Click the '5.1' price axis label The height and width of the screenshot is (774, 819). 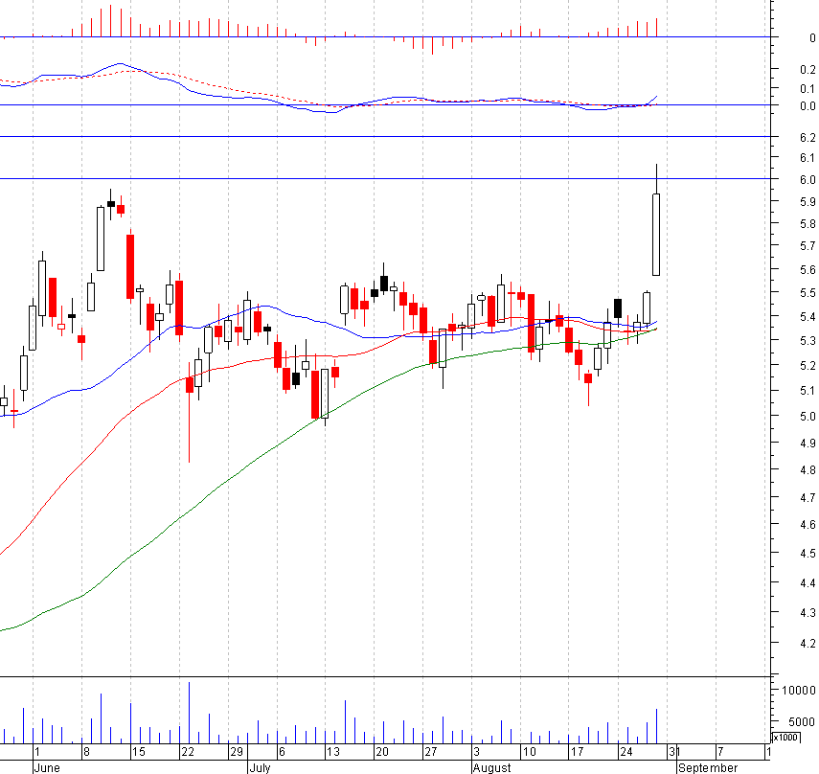[x=808, y=391]
